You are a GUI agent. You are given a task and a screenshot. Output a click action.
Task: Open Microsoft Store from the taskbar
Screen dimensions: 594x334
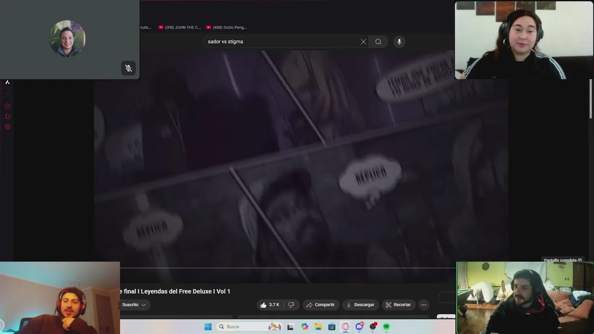[332, 327]
